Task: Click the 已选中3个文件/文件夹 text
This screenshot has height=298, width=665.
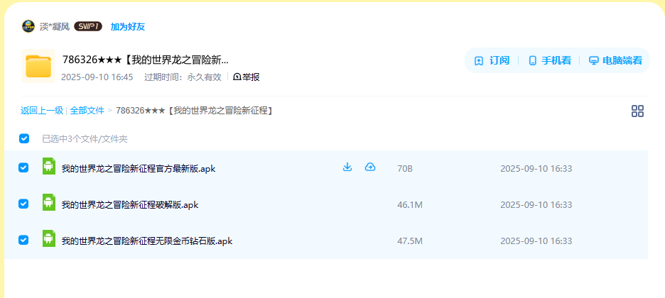Action: (85, 139)
